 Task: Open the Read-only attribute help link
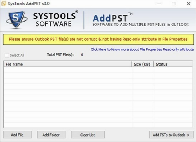point(142,49)
